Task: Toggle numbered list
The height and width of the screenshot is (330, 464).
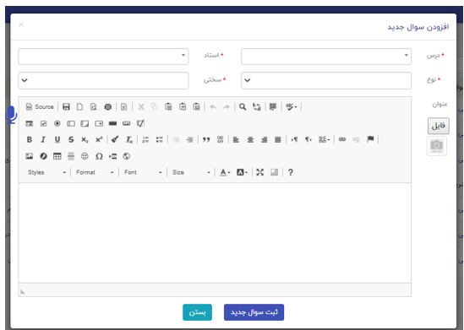Action: click(x=145, y=139)
